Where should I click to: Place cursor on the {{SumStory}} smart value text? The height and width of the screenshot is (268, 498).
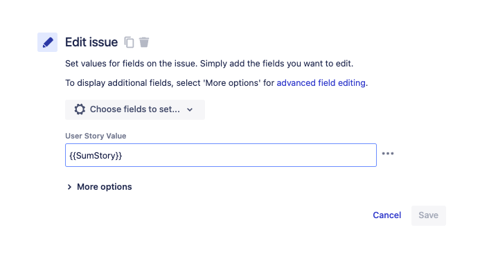96,156
